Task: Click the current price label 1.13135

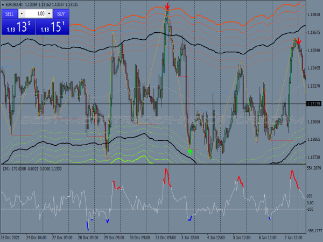Action: point(314,104)
